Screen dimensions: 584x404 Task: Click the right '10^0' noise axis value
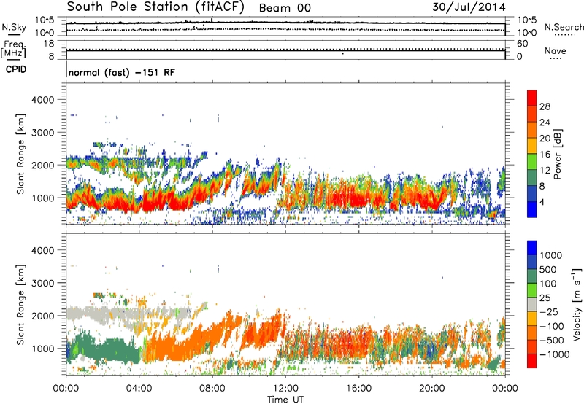tap(526, 33)
